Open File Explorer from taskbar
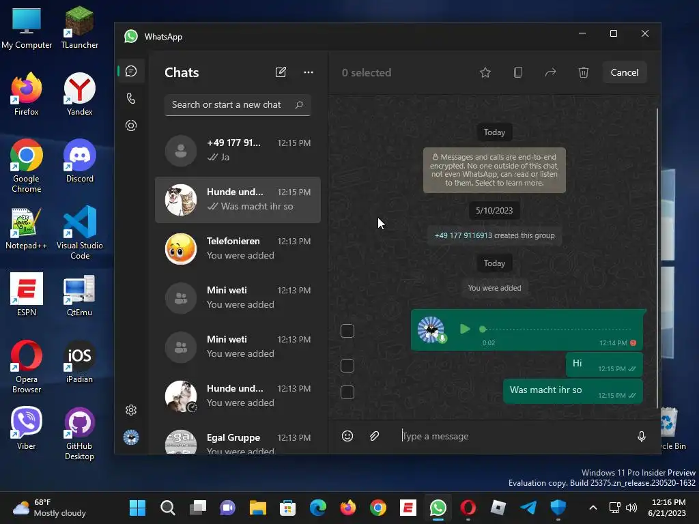699x524 pixels. [x=257, y=508]
